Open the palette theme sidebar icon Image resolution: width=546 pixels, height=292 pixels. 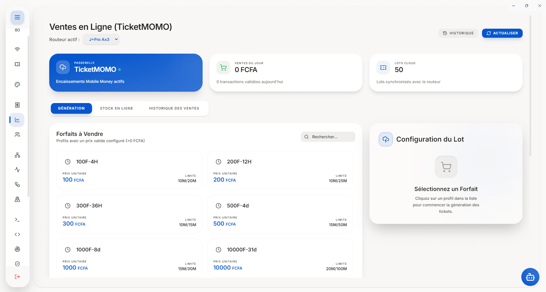pyautogui.click(x=17, y=85)
